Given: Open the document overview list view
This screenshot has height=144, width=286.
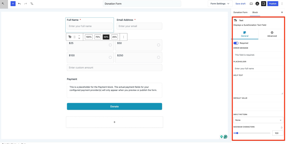Looking at the screenshot, I should point(32,4).
